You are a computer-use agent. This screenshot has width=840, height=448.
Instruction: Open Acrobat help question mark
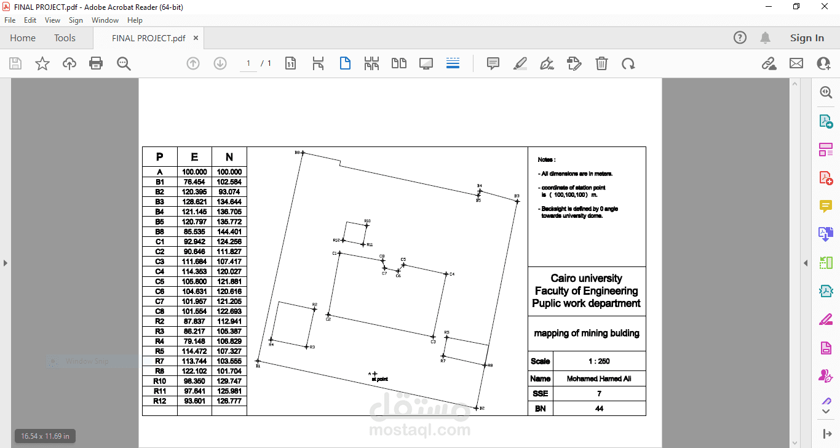point(740,38)
